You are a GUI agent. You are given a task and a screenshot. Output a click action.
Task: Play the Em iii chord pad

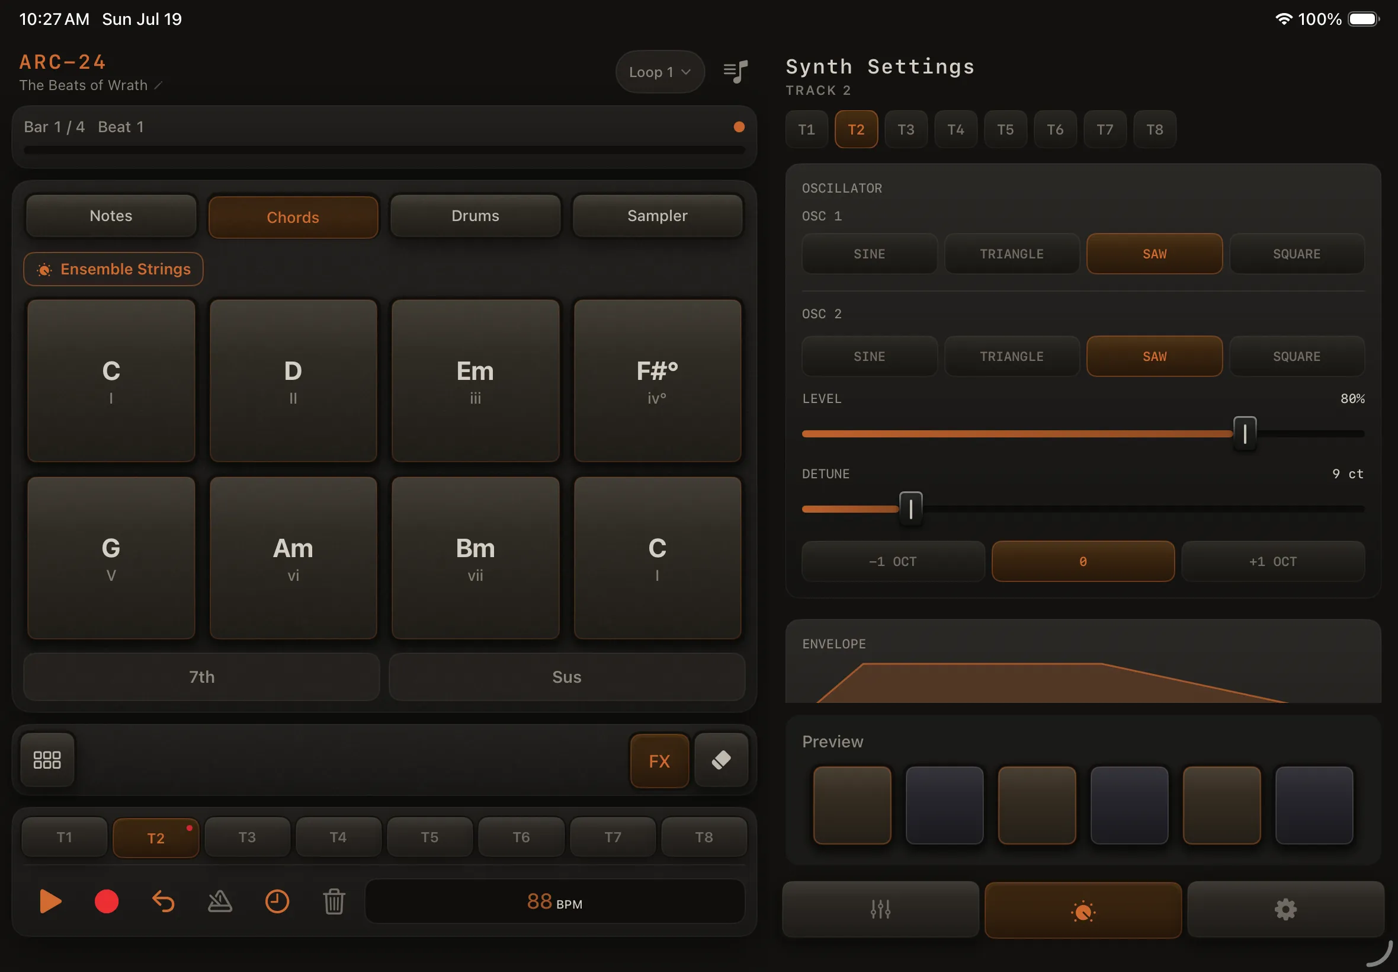point(474,381)
